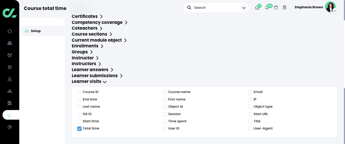Viewport: 345px width, 144px height.
Task: Check the Time spent checkbox
Action: point(165,121)
